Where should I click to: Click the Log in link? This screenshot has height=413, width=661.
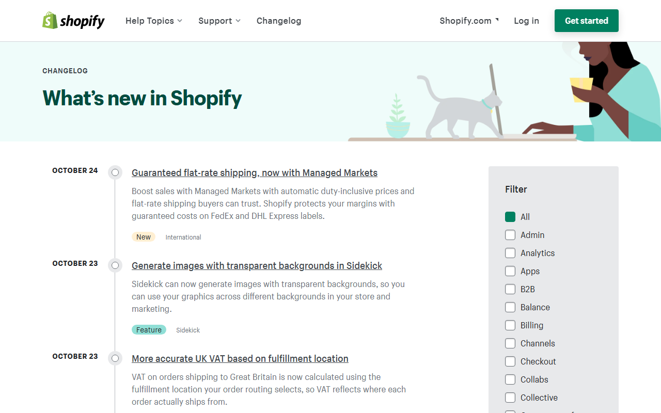coord(526,21)
